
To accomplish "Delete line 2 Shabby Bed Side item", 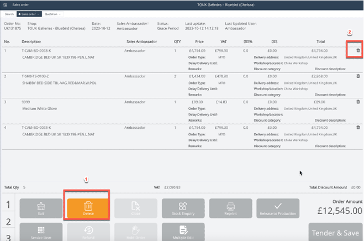I will pyautogui.click(x=358, y=76).
